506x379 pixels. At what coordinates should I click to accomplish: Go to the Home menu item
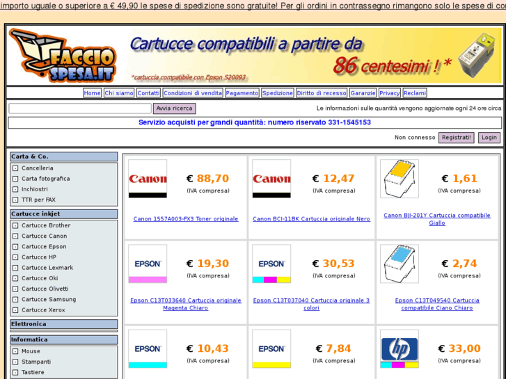pyautogui.click(x=92, y=93)
